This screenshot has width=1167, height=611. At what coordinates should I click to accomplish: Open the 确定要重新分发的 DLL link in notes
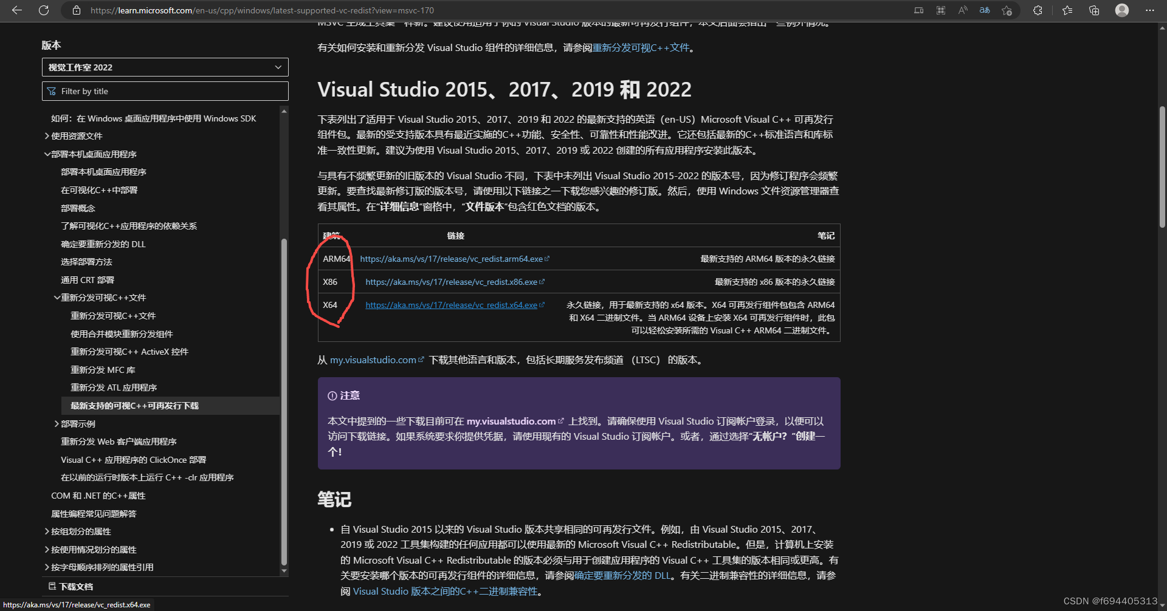[x=622, y=575]
